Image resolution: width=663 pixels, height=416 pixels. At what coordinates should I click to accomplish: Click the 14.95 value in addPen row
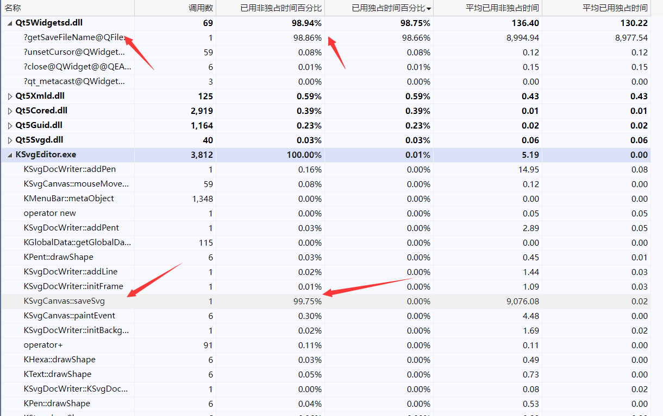click(x=529, y=169)
